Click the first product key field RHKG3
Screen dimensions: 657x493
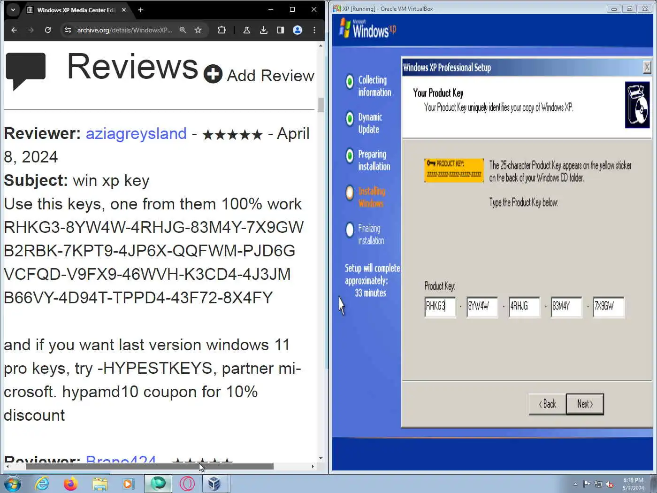click(440, 307)
